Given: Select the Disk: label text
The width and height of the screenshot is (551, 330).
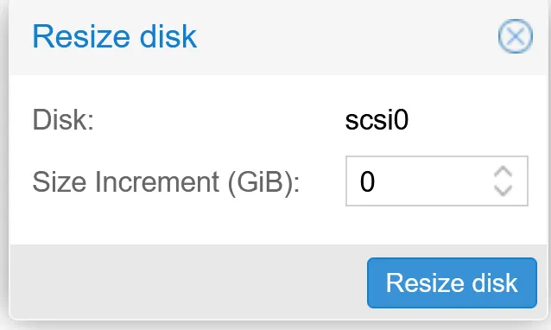Looking at the screenshot, I should point(63,120).
